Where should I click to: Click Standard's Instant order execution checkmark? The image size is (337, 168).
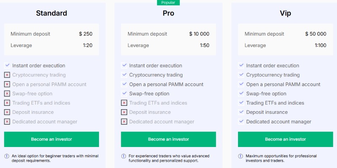7,66
